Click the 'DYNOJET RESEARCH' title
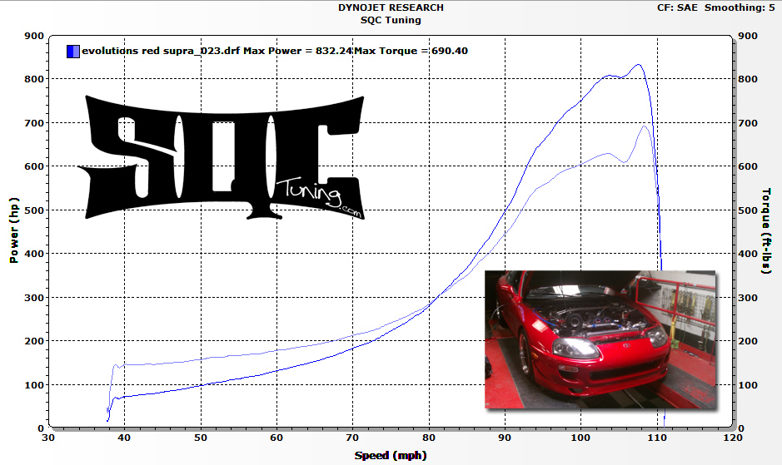 tap(391, 7)
